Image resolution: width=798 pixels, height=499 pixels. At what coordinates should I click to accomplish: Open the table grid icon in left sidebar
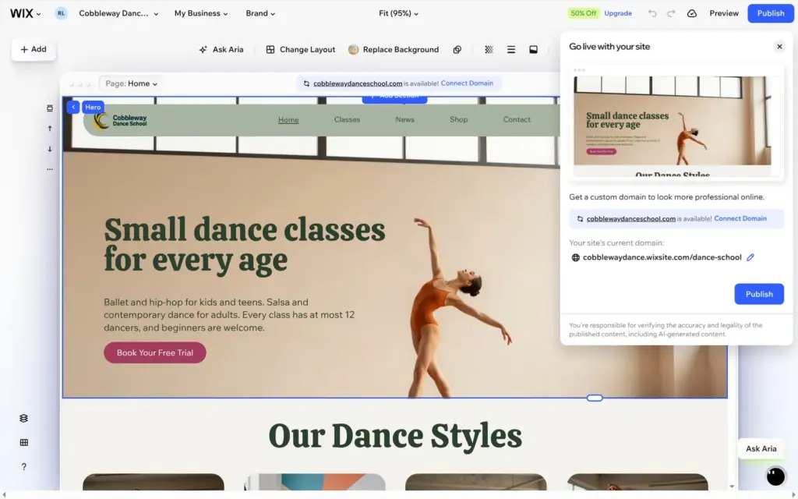pos(24,443)
